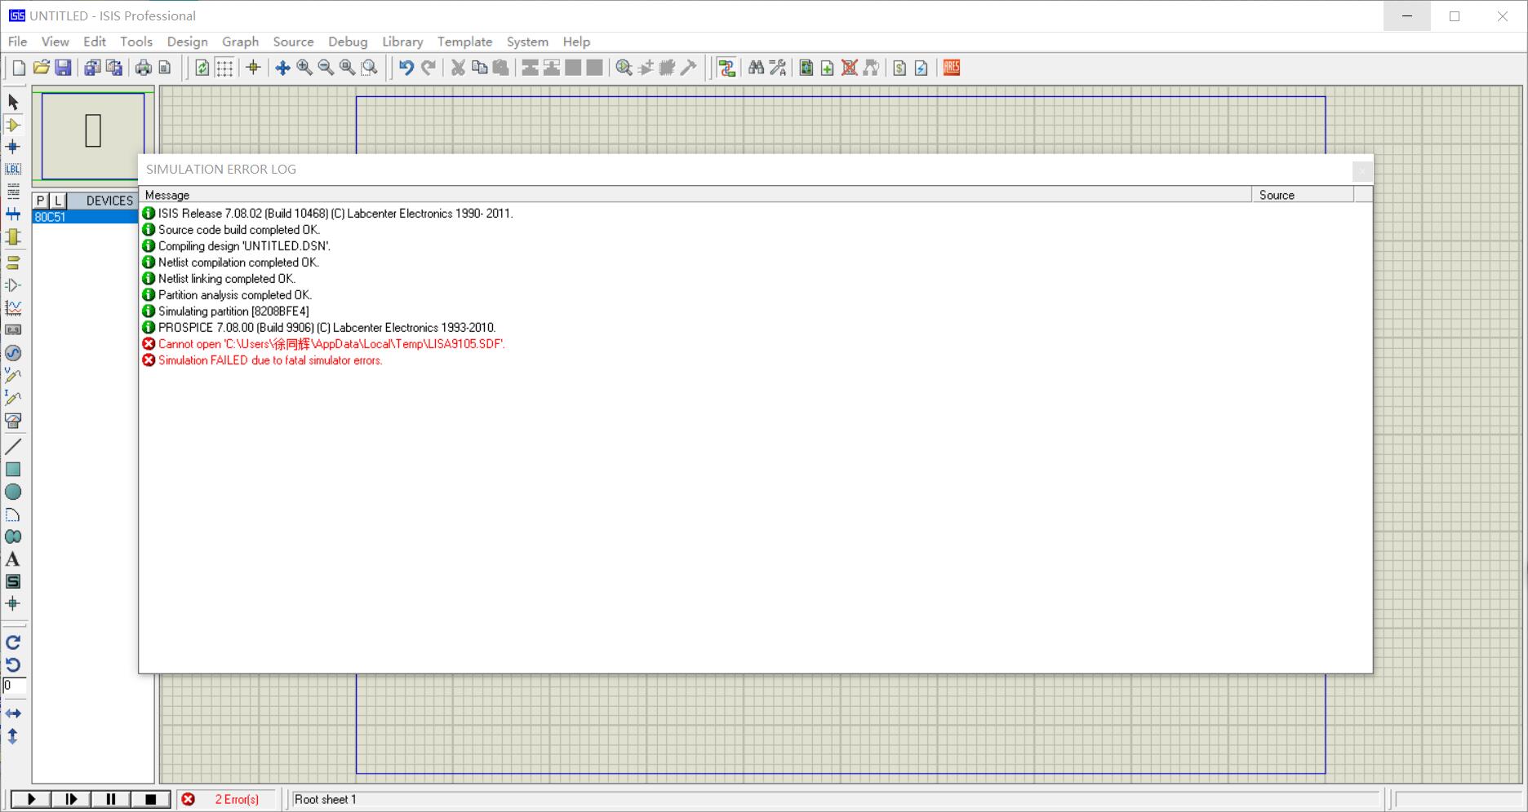The height and width of the screenshot is (812, 1528).
Task: Select the 2D line drawing tool
Action: (13, 447)
